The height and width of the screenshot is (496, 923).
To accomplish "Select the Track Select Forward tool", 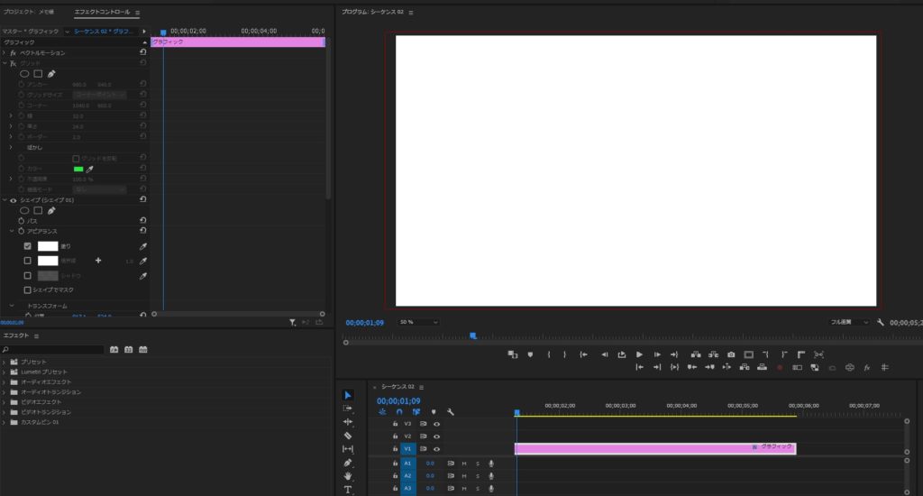I will (348, 409).
